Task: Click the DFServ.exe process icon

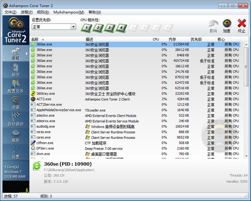Action: [x=33, y=148]
